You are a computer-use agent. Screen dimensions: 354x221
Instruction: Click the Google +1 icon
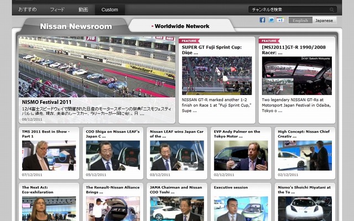click(x=280, y=20)
